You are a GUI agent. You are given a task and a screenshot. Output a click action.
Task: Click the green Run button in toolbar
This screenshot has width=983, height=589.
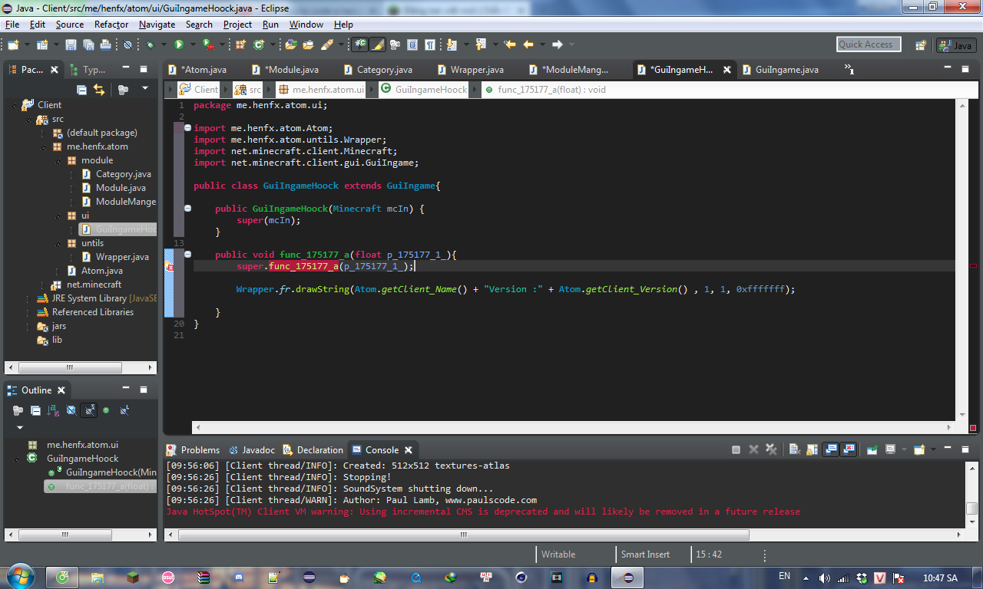tap(179, 44)
